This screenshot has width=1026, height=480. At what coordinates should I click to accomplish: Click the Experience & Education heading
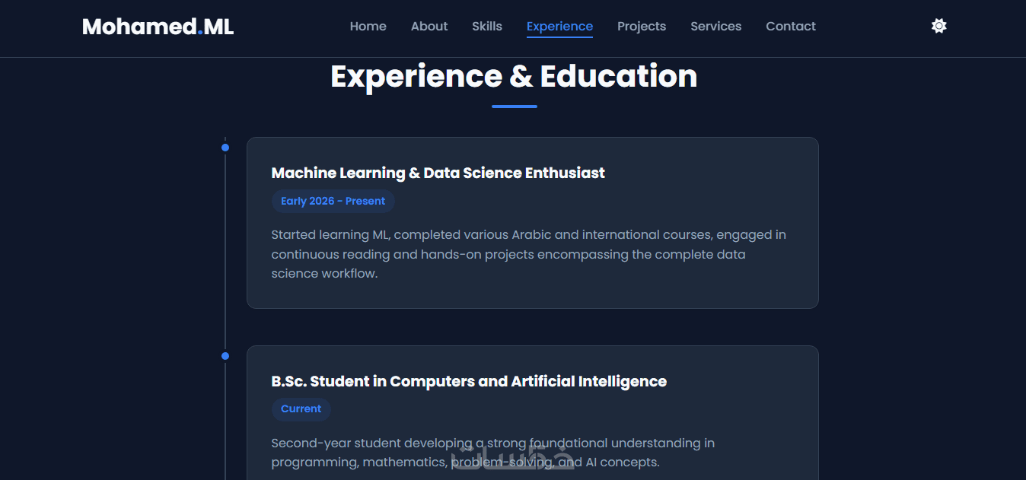tap(514, 76)
